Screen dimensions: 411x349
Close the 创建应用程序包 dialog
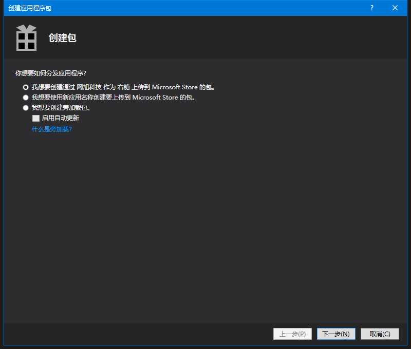point(395,8)
